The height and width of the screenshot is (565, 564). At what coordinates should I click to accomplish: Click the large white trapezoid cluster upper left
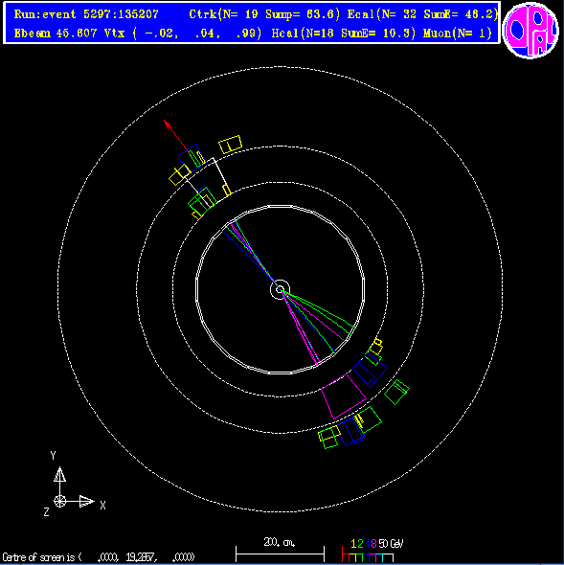point(207,181)
